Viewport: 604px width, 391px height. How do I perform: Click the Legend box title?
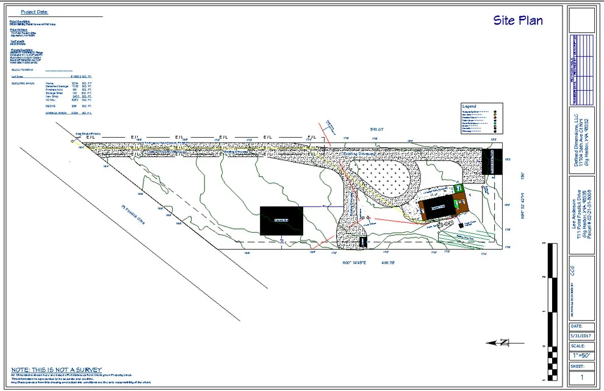pos(469,106)
